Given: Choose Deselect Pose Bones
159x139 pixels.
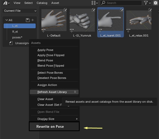Looking at the screenshot, I should click(54, 78).
